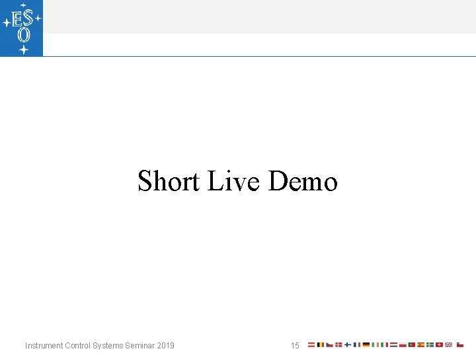The image size is (476, 357).
Task: Click the Ireland flag icon
Action: pos(376,344)
